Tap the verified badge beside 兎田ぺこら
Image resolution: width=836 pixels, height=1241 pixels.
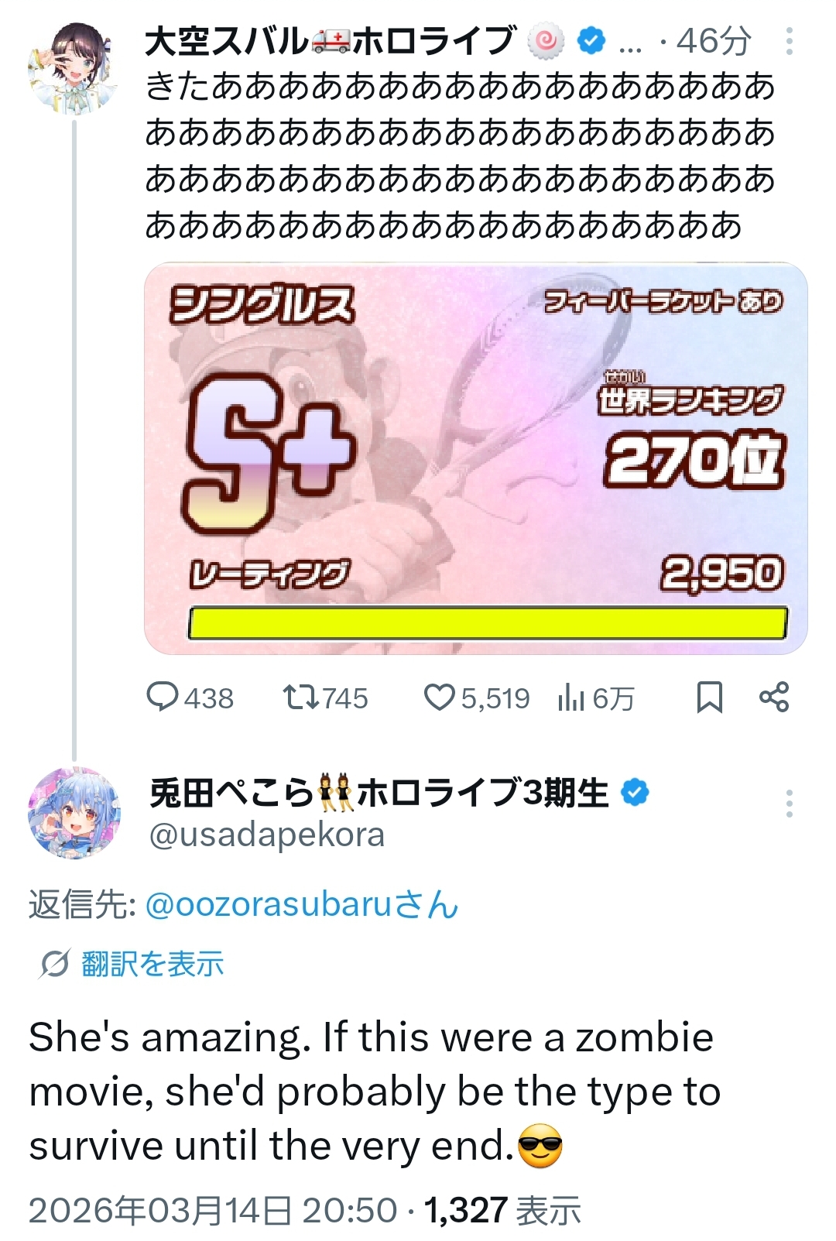636,793
